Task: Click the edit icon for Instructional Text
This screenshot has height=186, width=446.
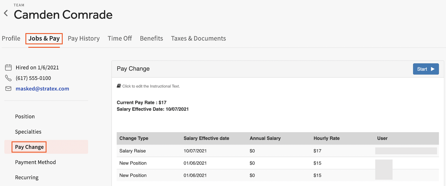Action: 119,86
